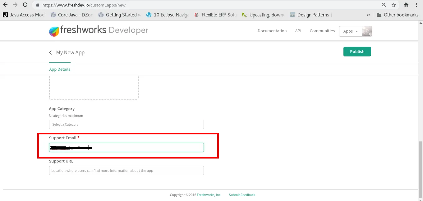
Task: Open the Other bookmarks folder
Action: point(397,15)
